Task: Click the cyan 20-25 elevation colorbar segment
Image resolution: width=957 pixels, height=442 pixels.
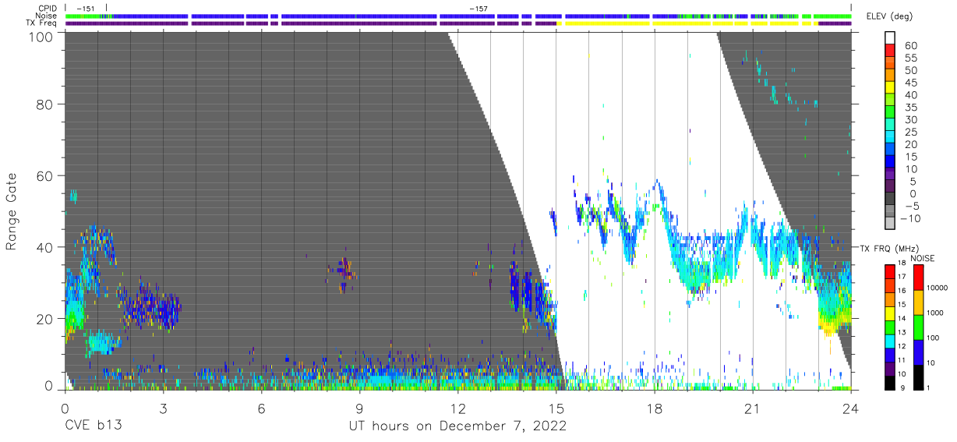Action: [x=890, y=138]
